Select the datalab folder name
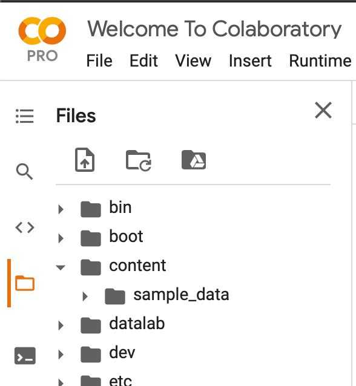This screenshot has height=386, width=356. click(137, 324)
